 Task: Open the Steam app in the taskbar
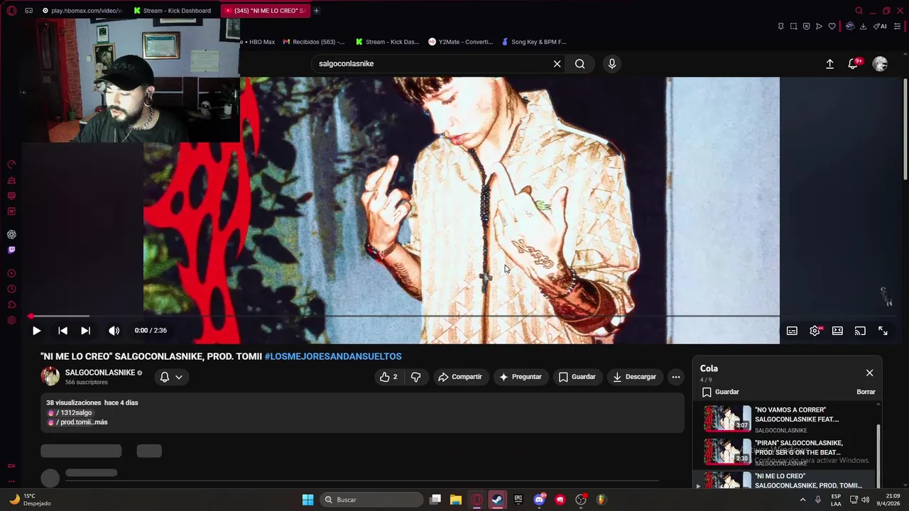coord(497,500)
